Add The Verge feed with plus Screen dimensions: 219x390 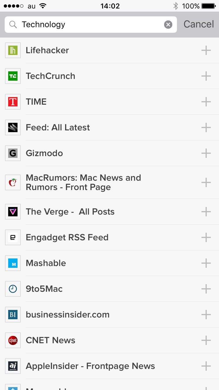206,212
